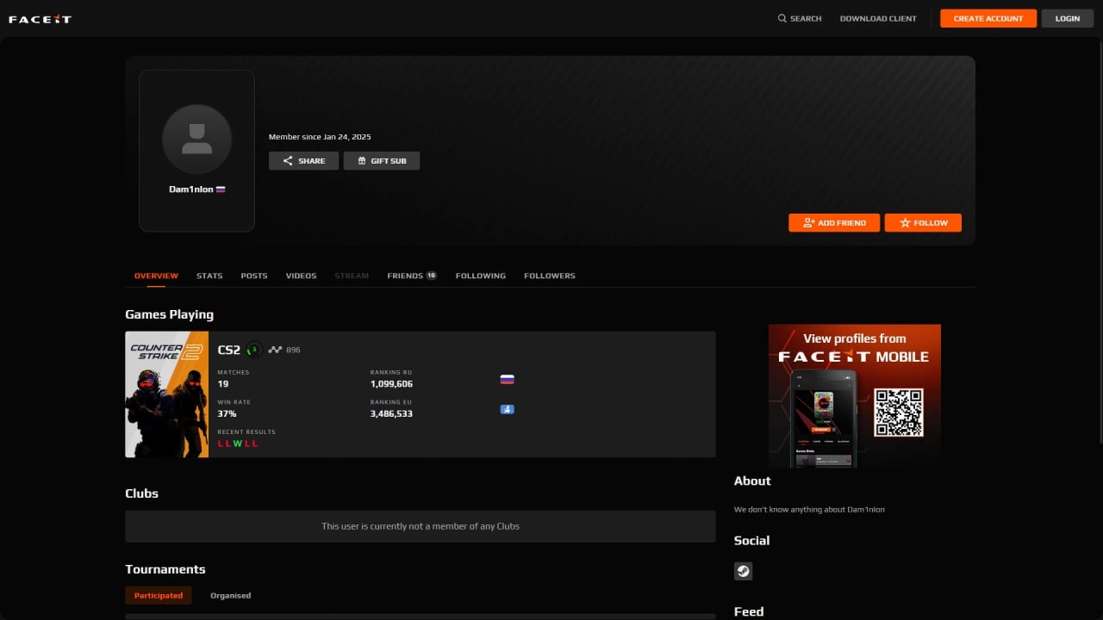Image resolution: width=1103 pixels, height=620 pixels.
Task: Open the Followers tab
Action: [x=549, y=276]
